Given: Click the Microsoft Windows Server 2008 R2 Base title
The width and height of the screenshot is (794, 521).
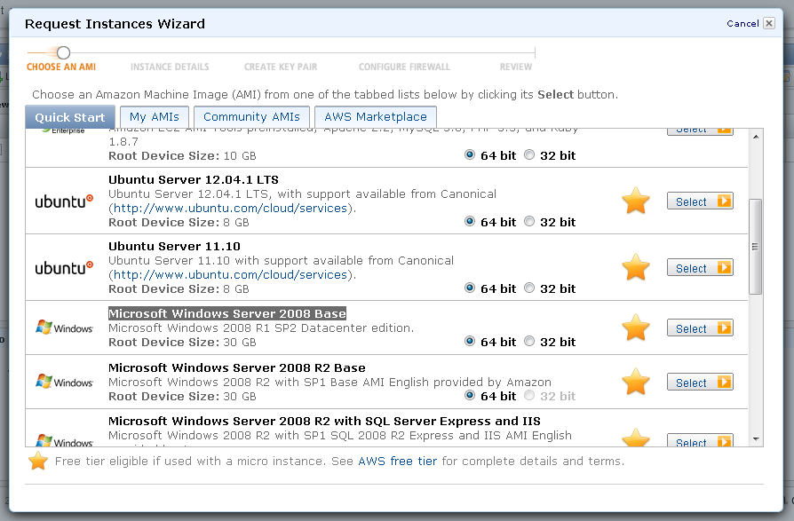Looking at the screenshot, I should click(237, 367).
